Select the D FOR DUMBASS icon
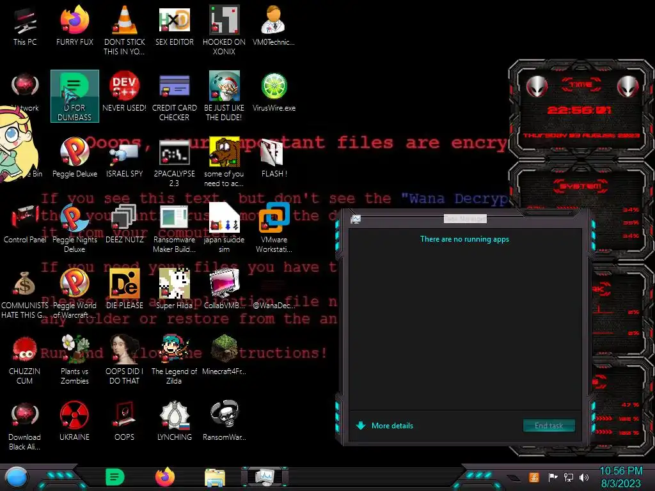655x491 pixels. click(75, 96)
